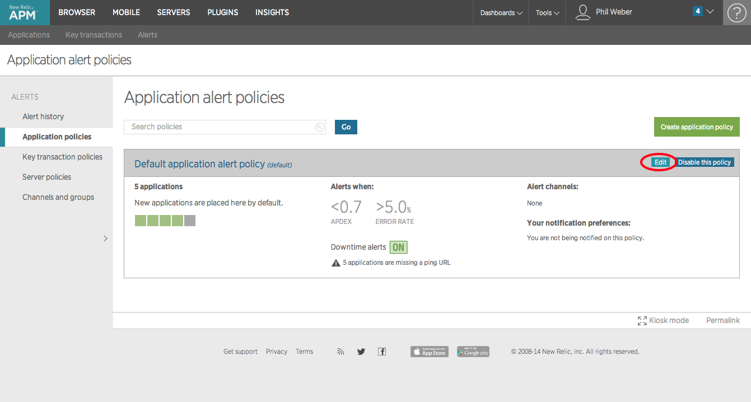Image resolution: width=751 pixels, height=402 pixels.
Task: Open the Privacy footer link
Action: tap(277, 352)
